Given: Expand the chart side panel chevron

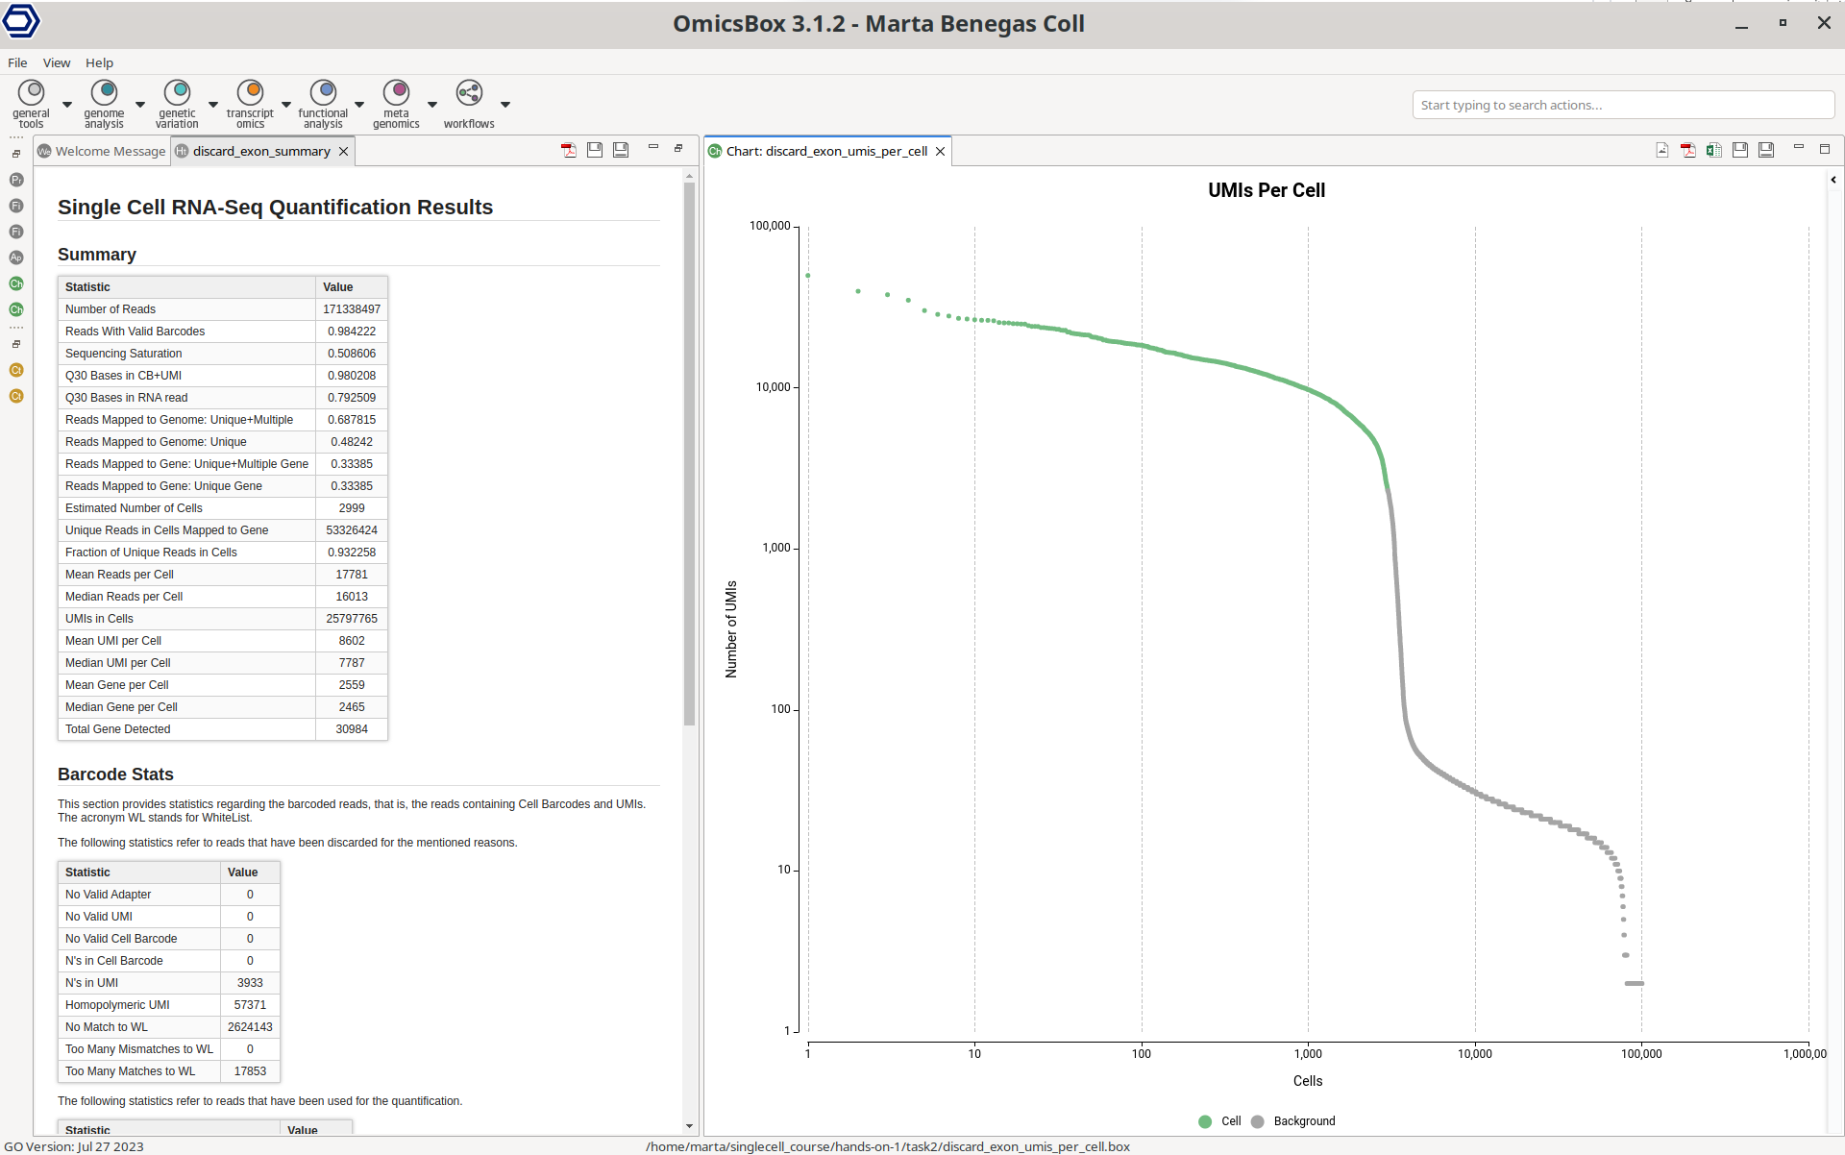Looking at the screenshot, I should point(1833,180).
